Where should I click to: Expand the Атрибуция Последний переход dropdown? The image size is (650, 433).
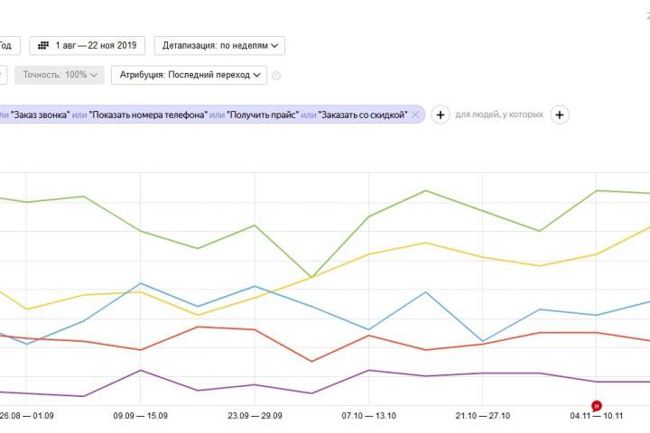coord(189,75)
